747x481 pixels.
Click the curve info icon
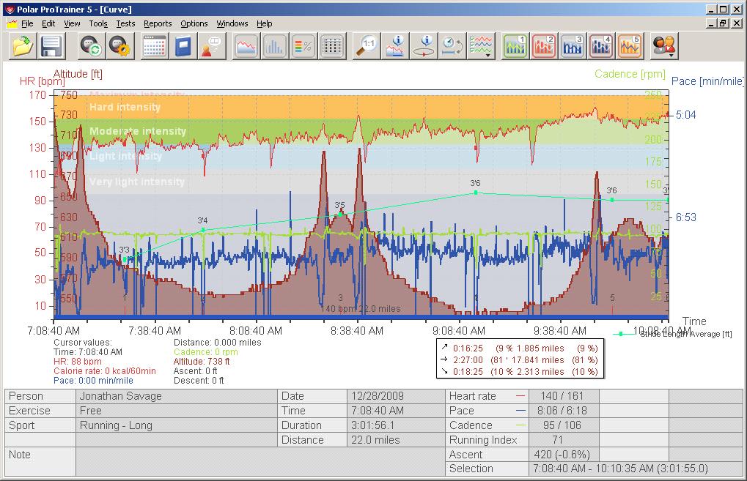pos(395,46)
